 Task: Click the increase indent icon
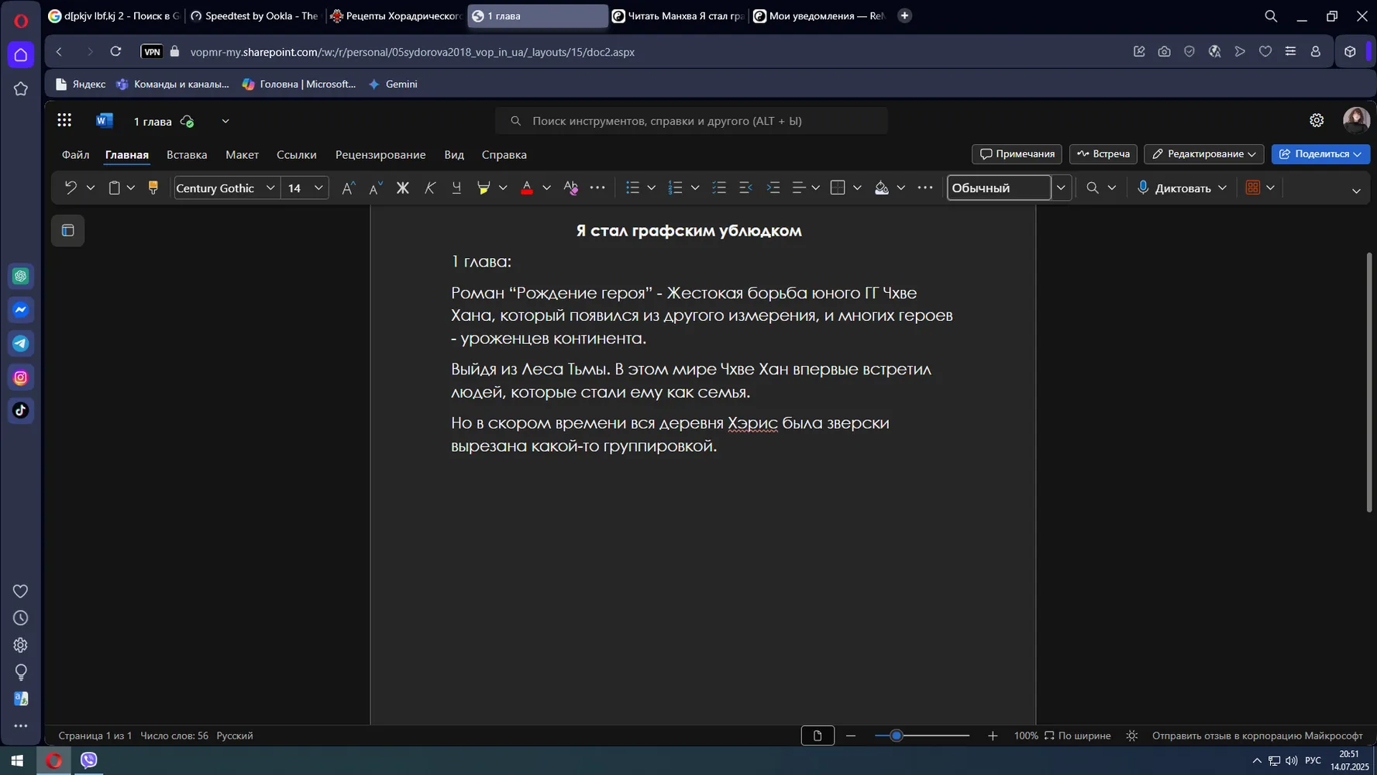(773, 188)
